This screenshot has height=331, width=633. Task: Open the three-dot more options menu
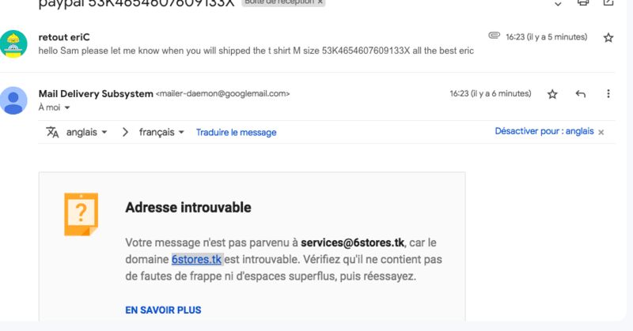pos(608,94)
